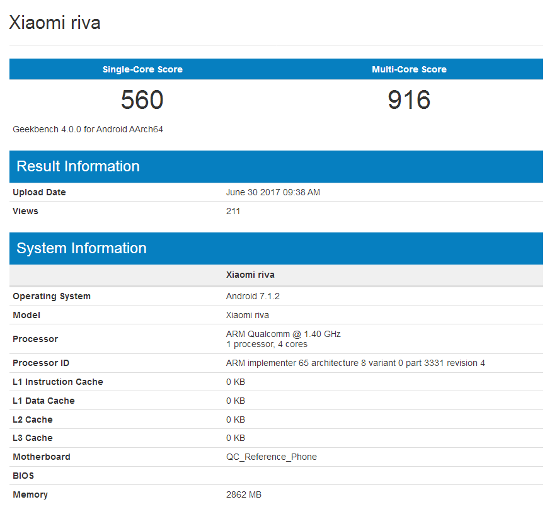This screenshot has width=552, height=514.
Task: Select the 'ARM implementer 65 architecture 8' value
Action: coord(355,363)
